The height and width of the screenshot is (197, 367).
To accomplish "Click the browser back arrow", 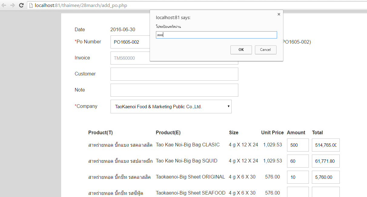I will tap(4, 5).
